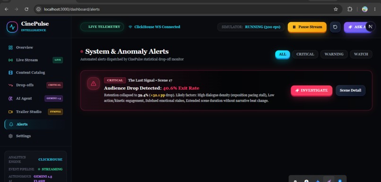
Task: Reload the page with browser refresh icon
Action: coord(26,9)
